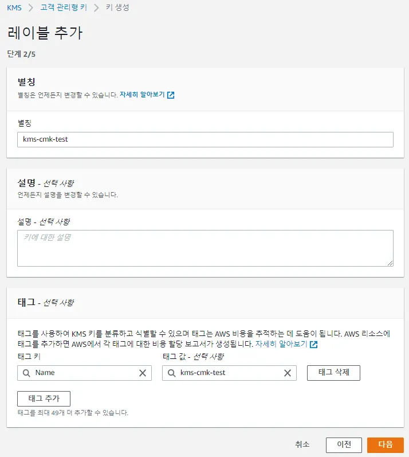Click search icon in tag key field
The image size is (409, 457).
click(x=27, y=373)
